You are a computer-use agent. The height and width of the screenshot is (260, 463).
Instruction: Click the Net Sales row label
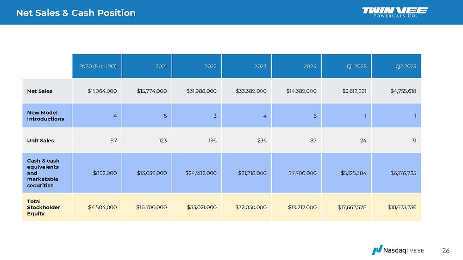(39, 91)
